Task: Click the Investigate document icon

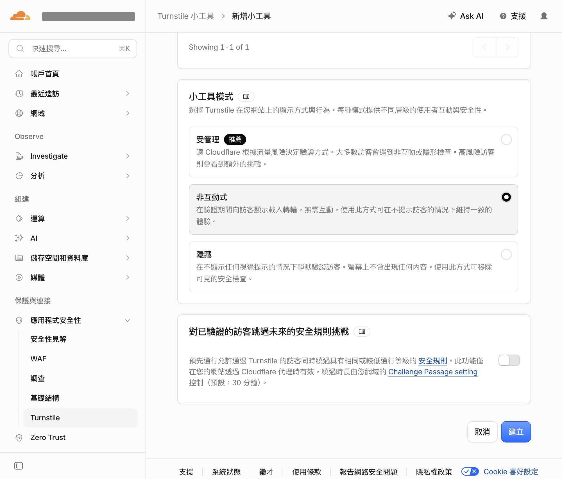Action: click(x=19, y=156)
